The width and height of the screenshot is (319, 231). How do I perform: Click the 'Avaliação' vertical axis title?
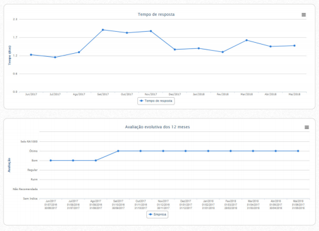click(x=9, y=165)
